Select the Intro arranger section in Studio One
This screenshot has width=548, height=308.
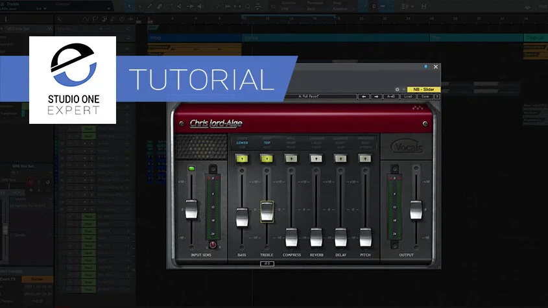pos(195,38)
